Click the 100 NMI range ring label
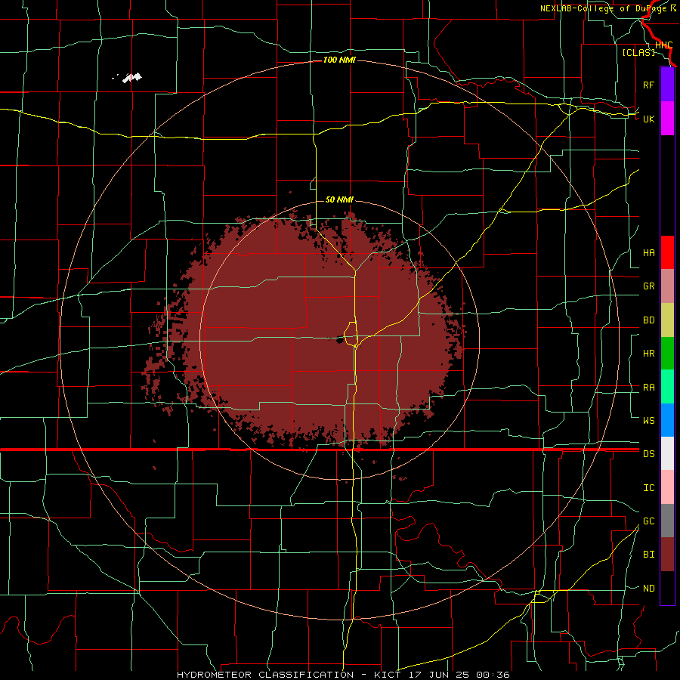The image size is (680, 680). [x=339, y=60]
